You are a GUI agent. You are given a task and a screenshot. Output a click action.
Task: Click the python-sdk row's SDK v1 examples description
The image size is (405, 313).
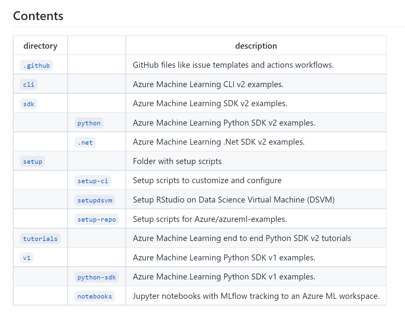(x=224, y=277)
